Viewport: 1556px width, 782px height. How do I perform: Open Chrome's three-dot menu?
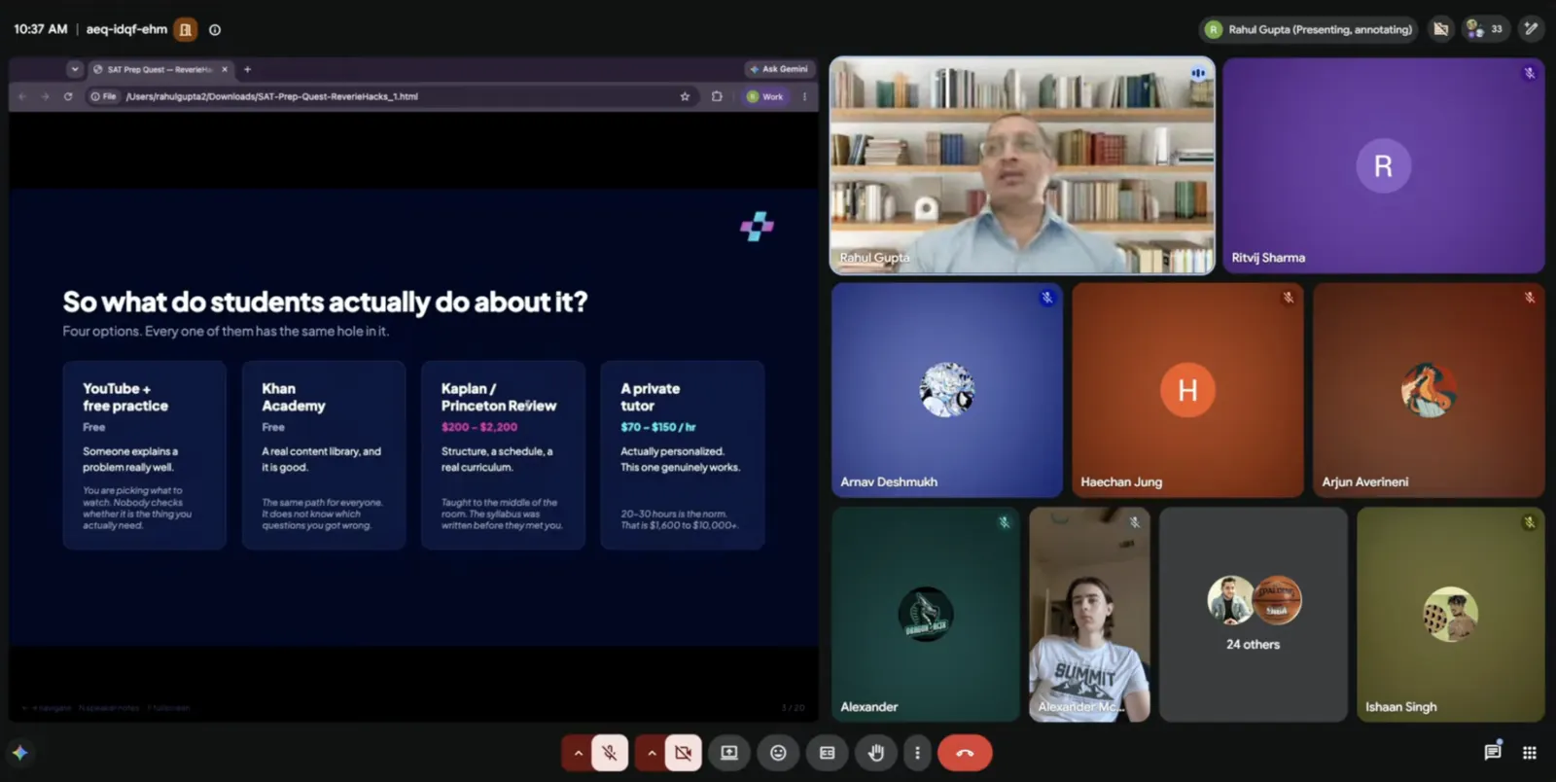(804, 96)
